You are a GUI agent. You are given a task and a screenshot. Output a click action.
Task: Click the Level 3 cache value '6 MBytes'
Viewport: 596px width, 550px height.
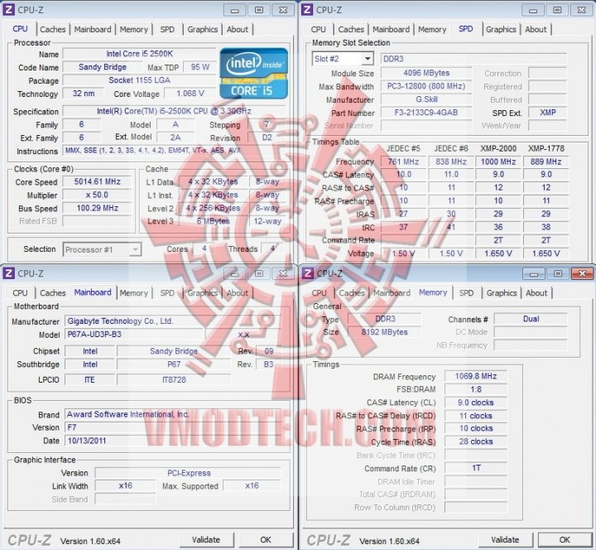[213, 221]
